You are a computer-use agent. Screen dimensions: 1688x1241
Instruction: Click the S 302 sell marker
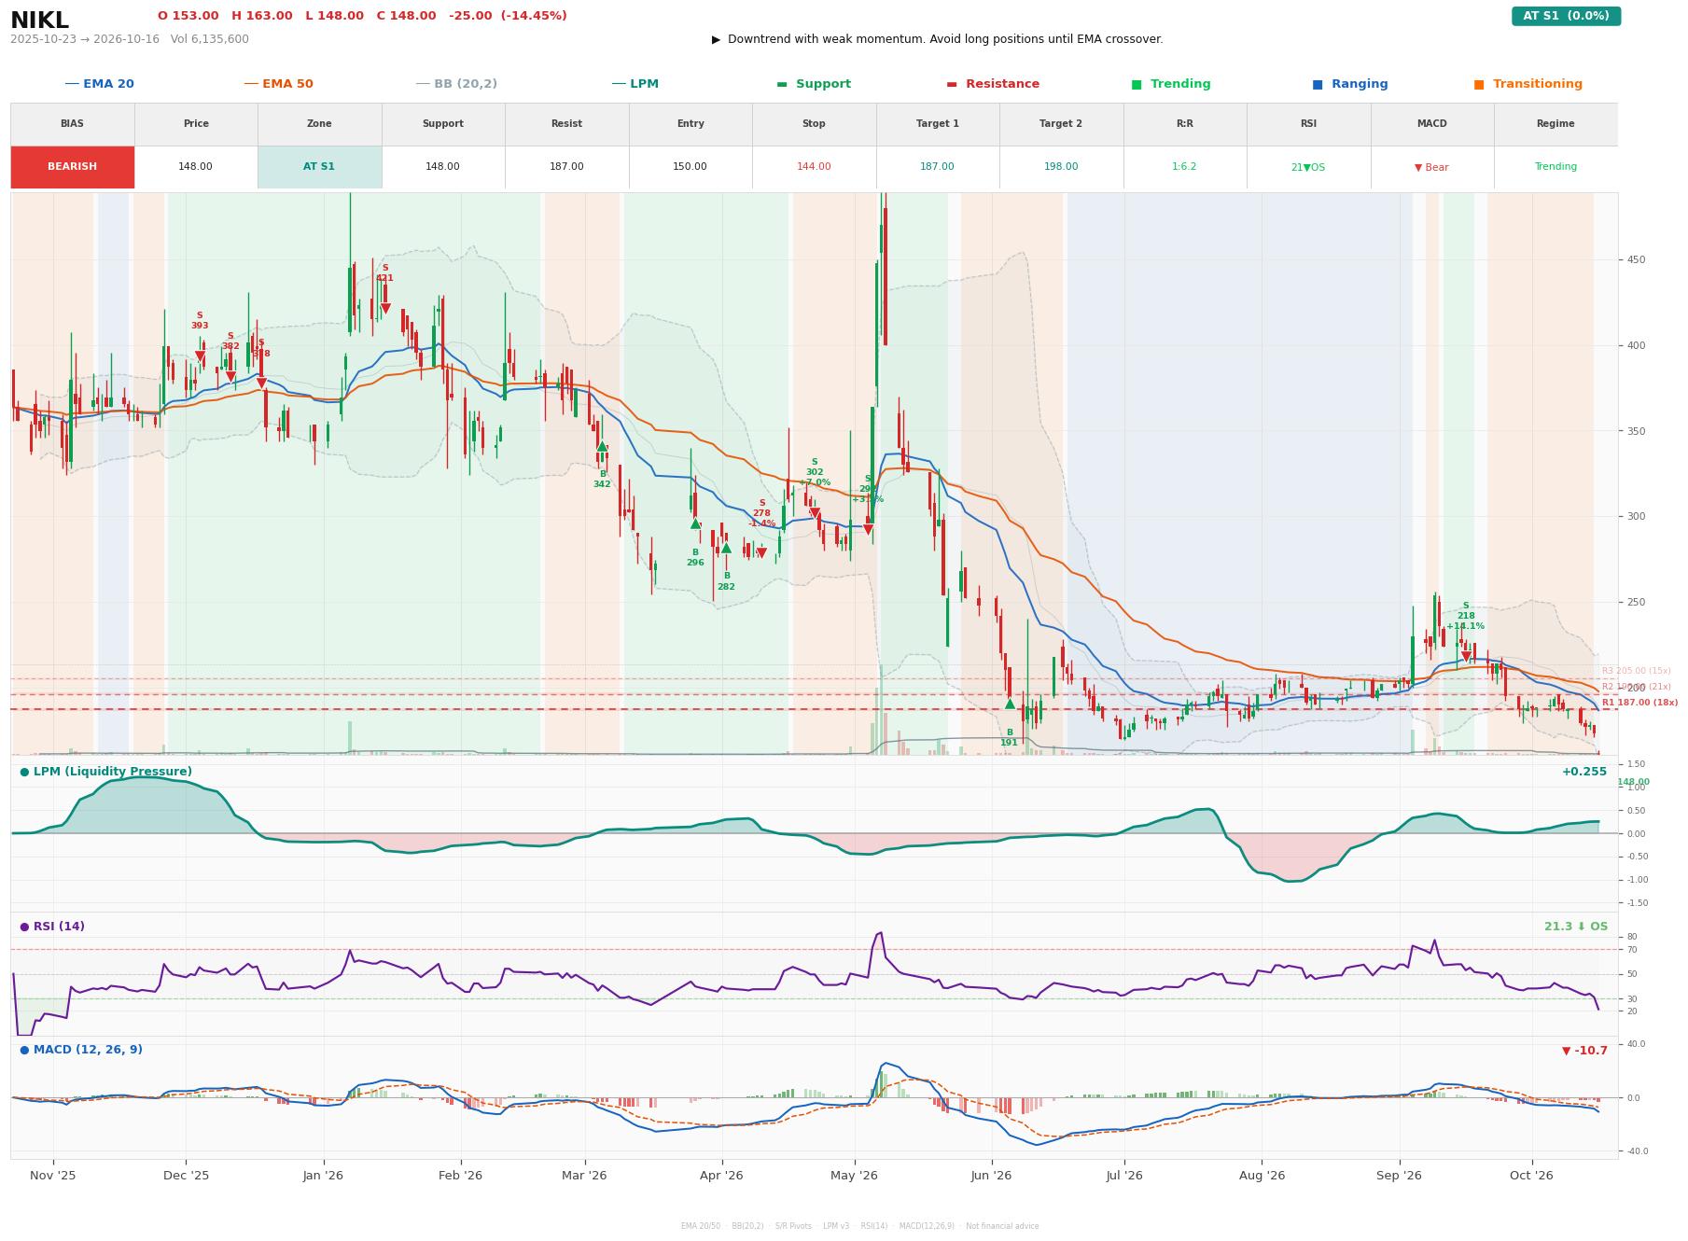click(x=815, y=513)
